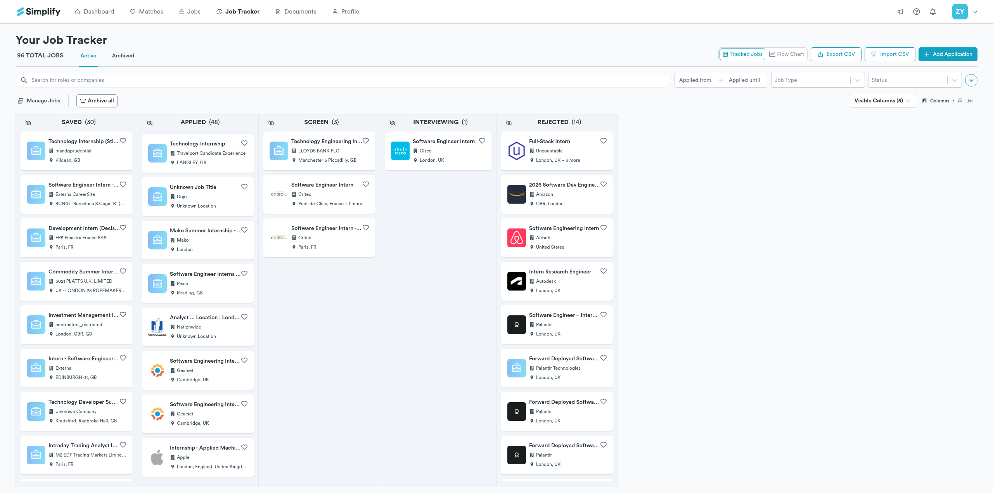Favorite the Cisco Software Engineer Intern card
993x493 pixels.
[482, 141]
